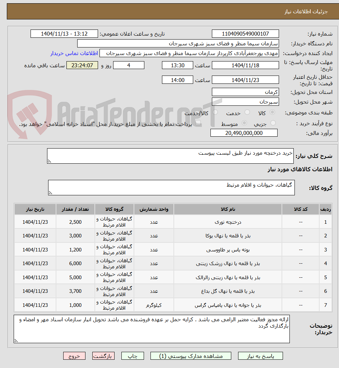The height and width of the screenshot is (368, 339).
Task: Click the تعداد / مقدار column header
Action: pyautogui.click(x=75, y=209)
